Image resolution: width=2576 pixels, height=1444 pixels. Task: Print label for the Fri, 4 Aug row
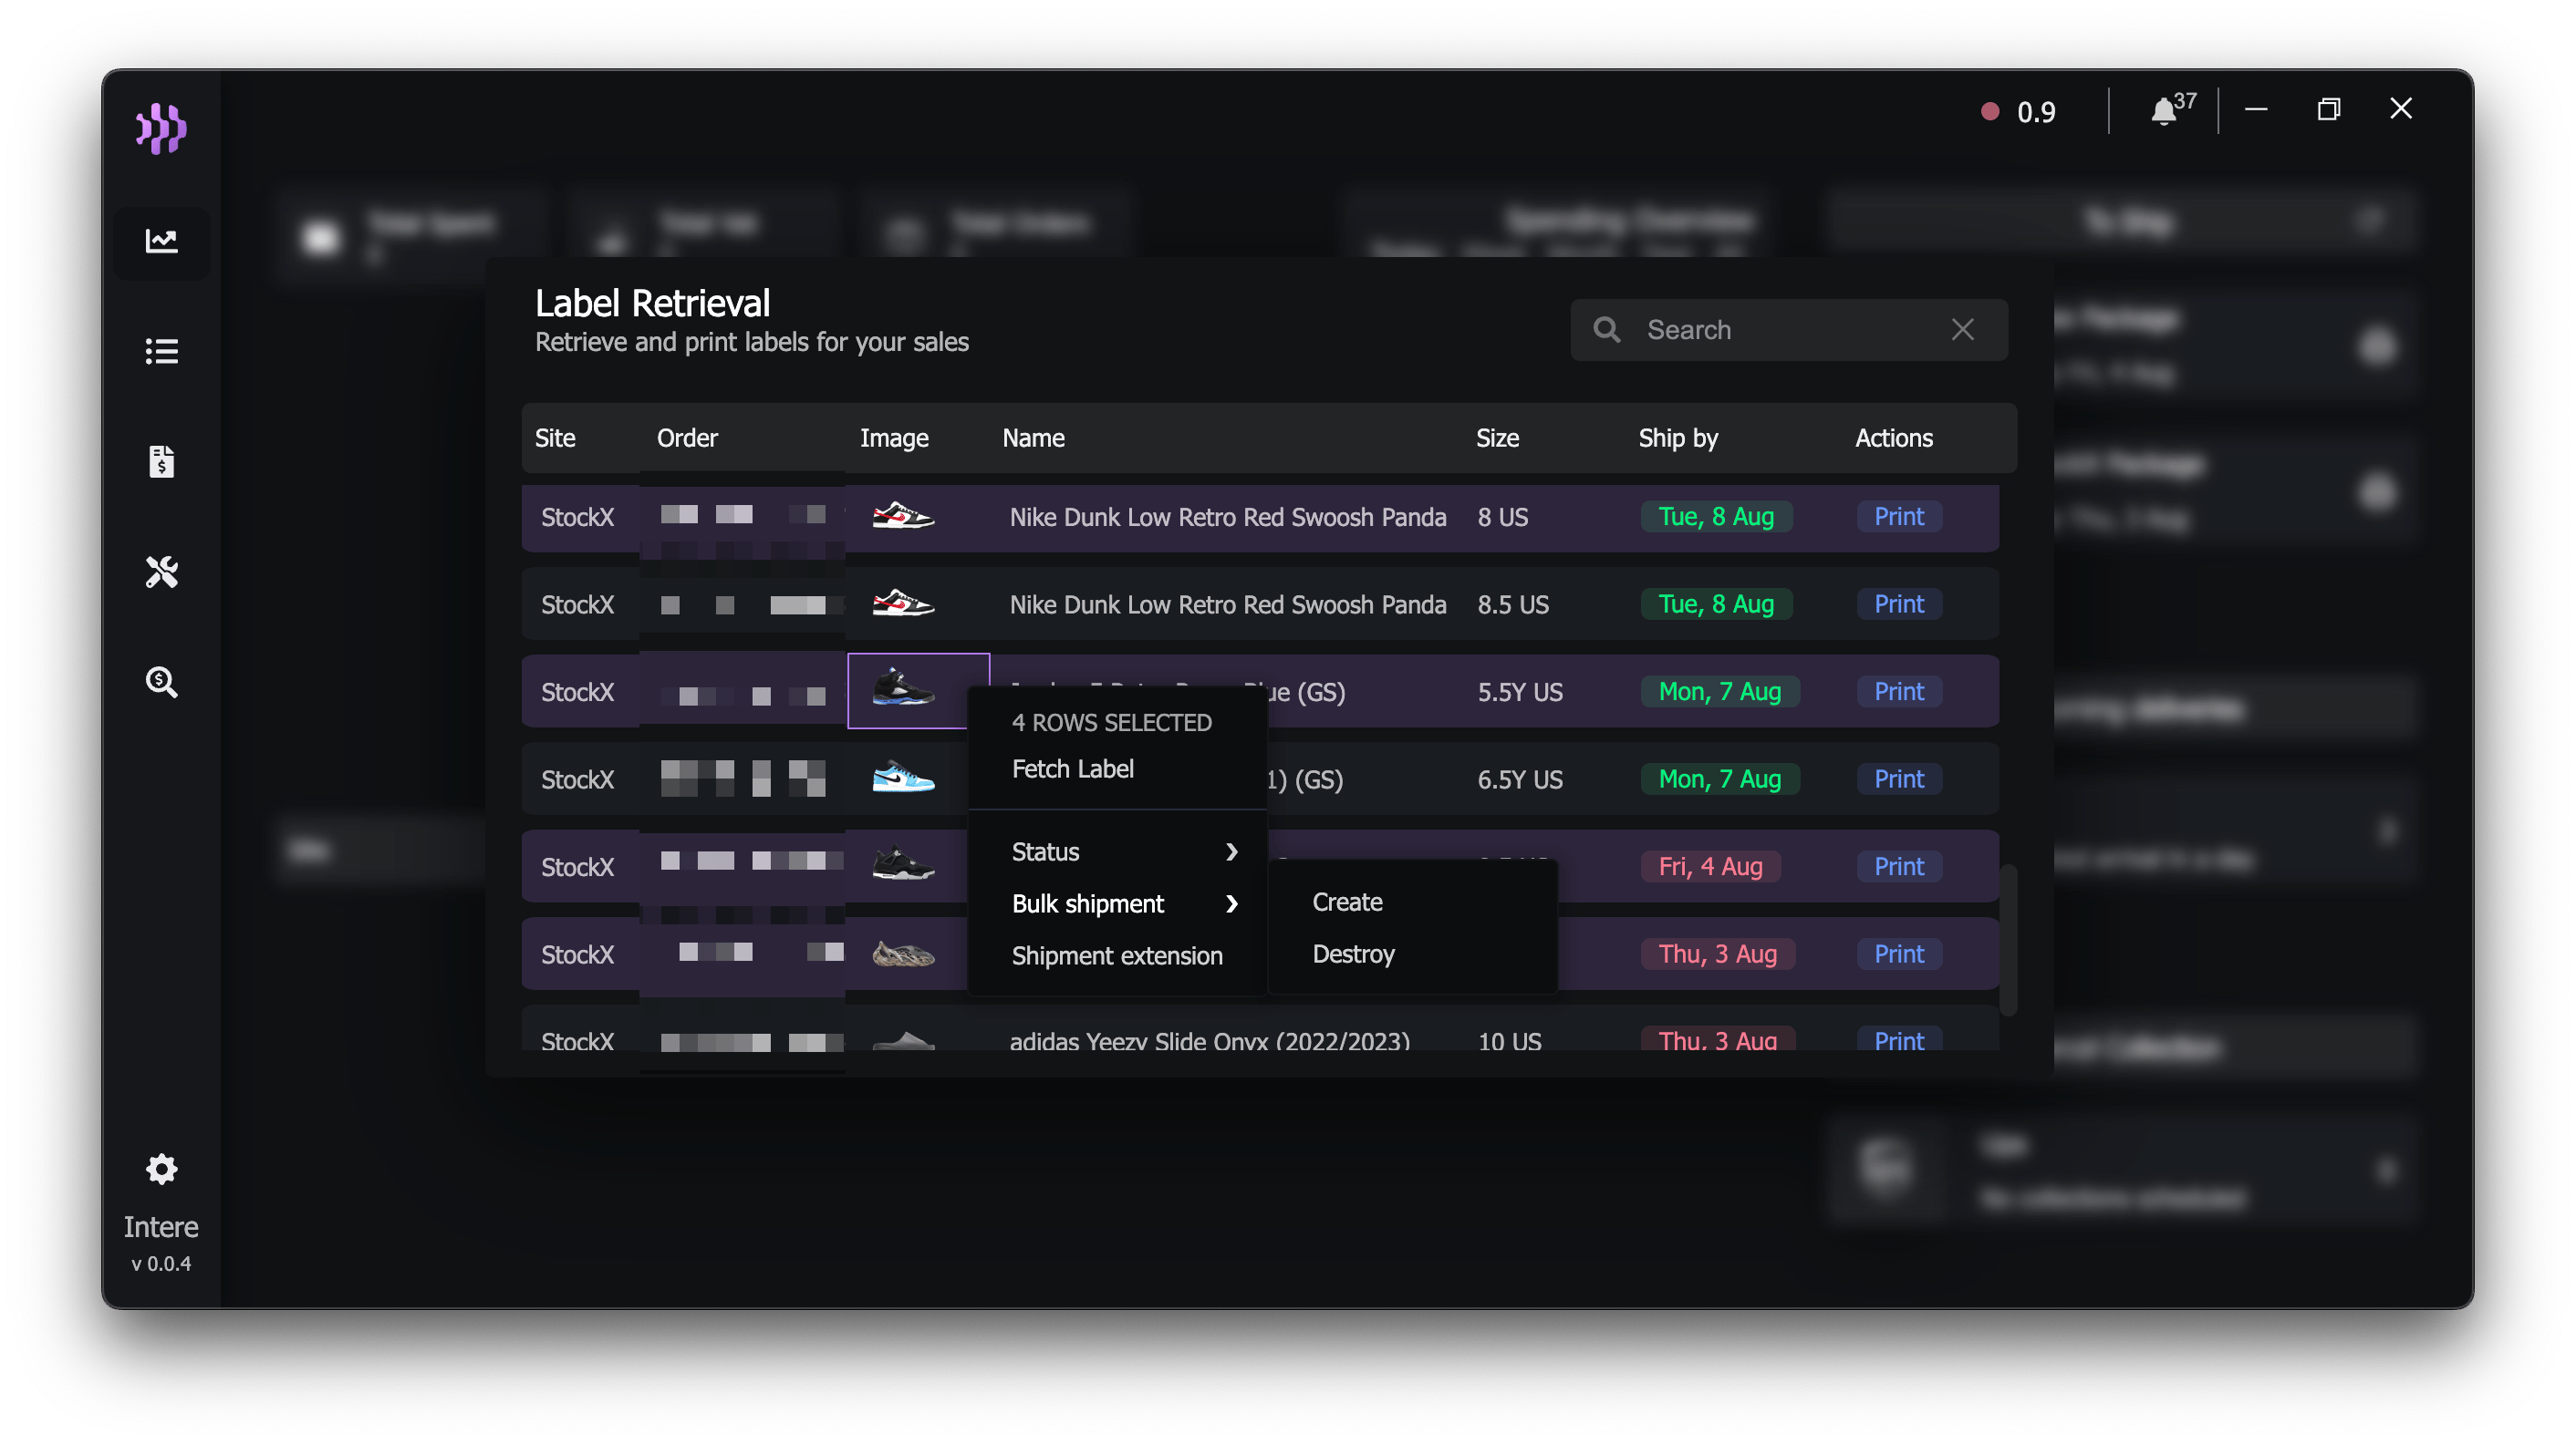pyautogui.click(x=1899, y=866)
